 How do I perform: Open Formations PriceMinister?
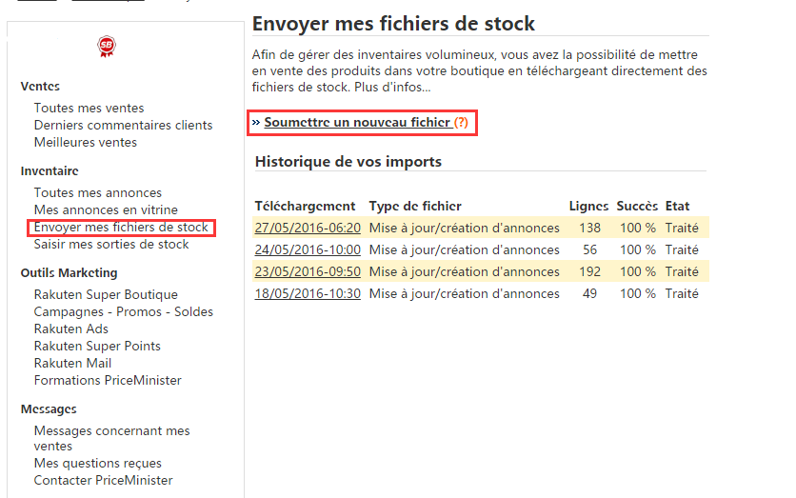[107, 381]
